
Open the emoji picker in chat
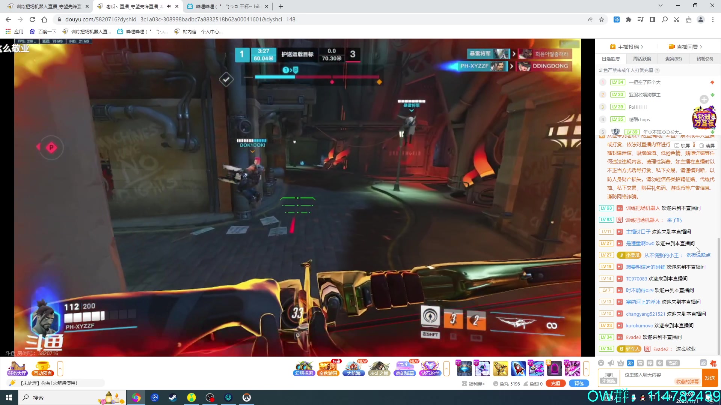pos(601,363)
